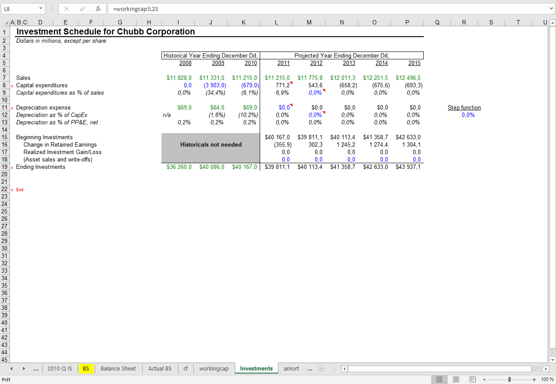Click the Realized Investment Gain/Loss row label
Screen dimensions: 556x384
(62, 152)
